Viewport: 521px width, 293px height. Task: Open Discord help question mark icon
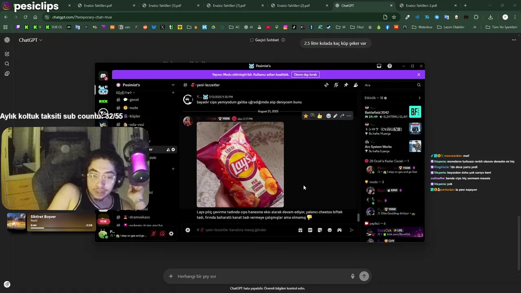390,66
